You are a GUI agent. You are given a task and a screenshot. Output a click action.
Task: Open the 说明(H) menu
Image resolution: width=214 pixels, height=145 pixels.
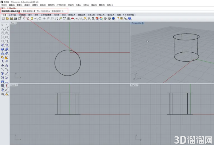110,5
